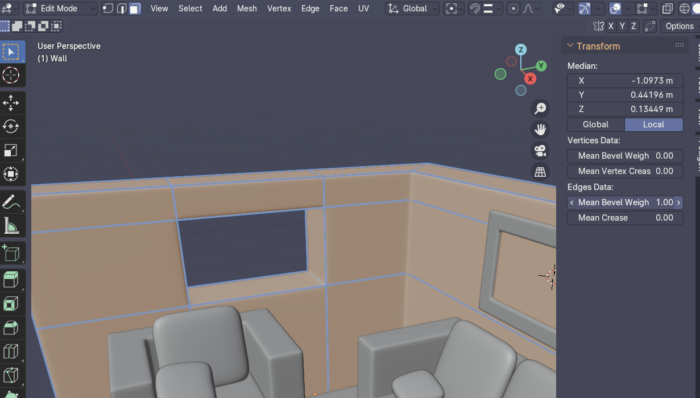Image resolution: width=700 pixels, height=398 pixels.
Task: Select the Loop Cut tool
Action: pyautogui.click(x=11, y=351)
